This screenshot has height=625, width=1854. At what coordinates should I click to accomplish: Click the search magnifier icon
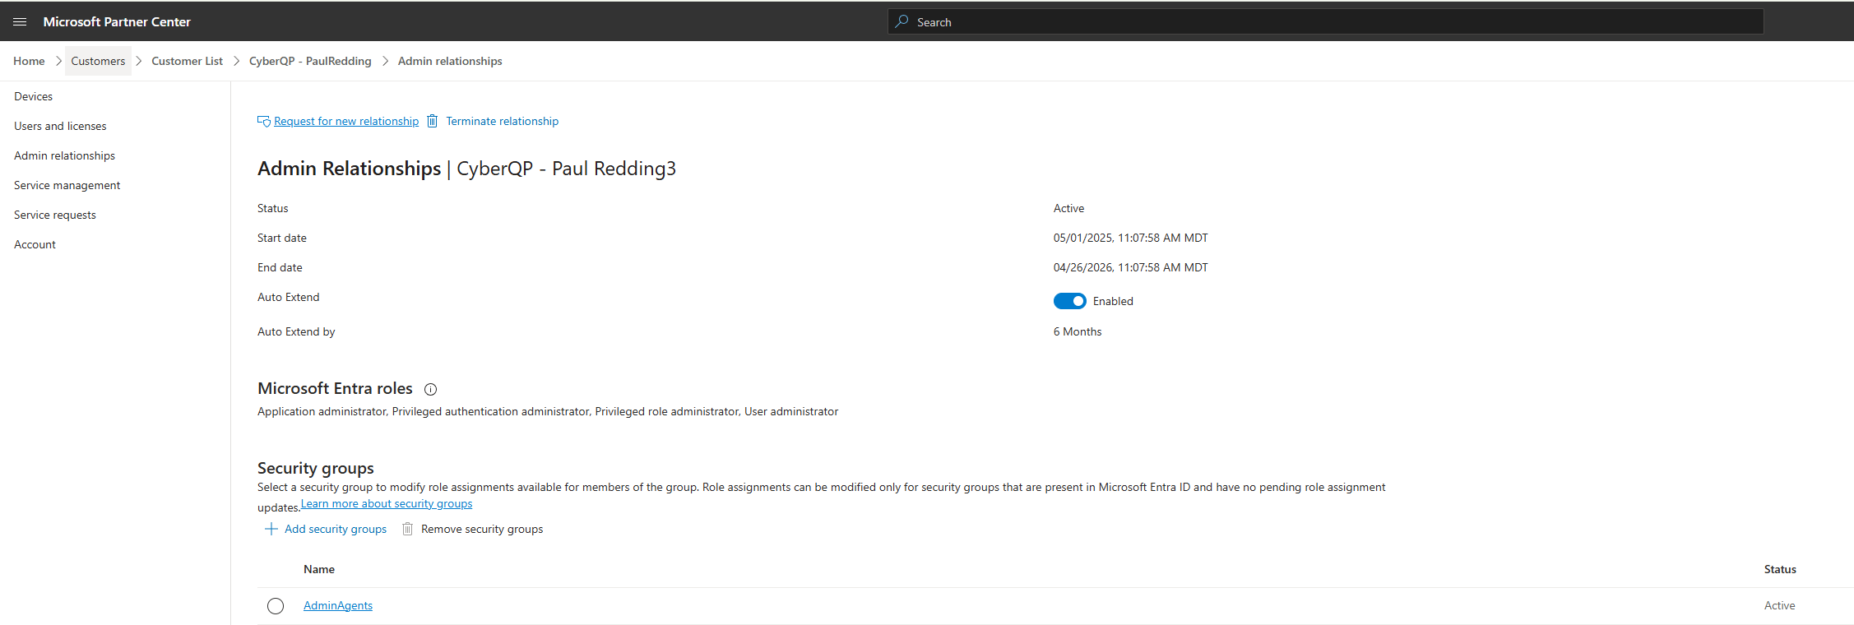point(902,21)
